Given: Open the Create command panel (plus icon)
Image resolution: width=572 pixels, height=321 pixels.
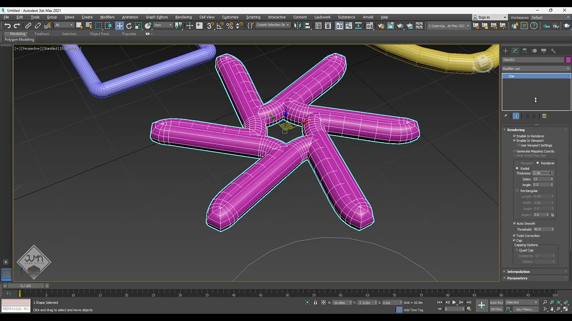Looking at the screenshot, I should (x=506, y=51).
